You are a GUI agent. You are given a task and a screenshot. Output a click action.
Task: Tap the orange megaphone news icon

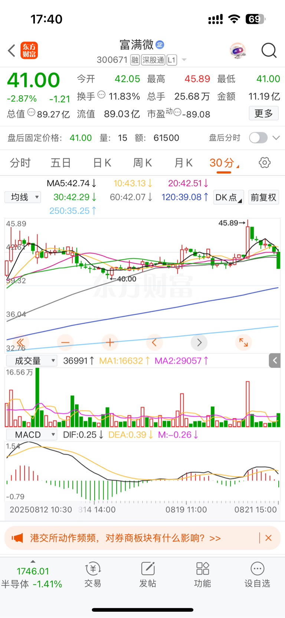17,538
